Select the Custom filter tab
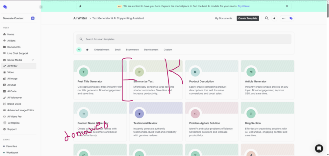The height and width of the screenshot is (156, 329). pyautogui.click(x=168, y=50)
